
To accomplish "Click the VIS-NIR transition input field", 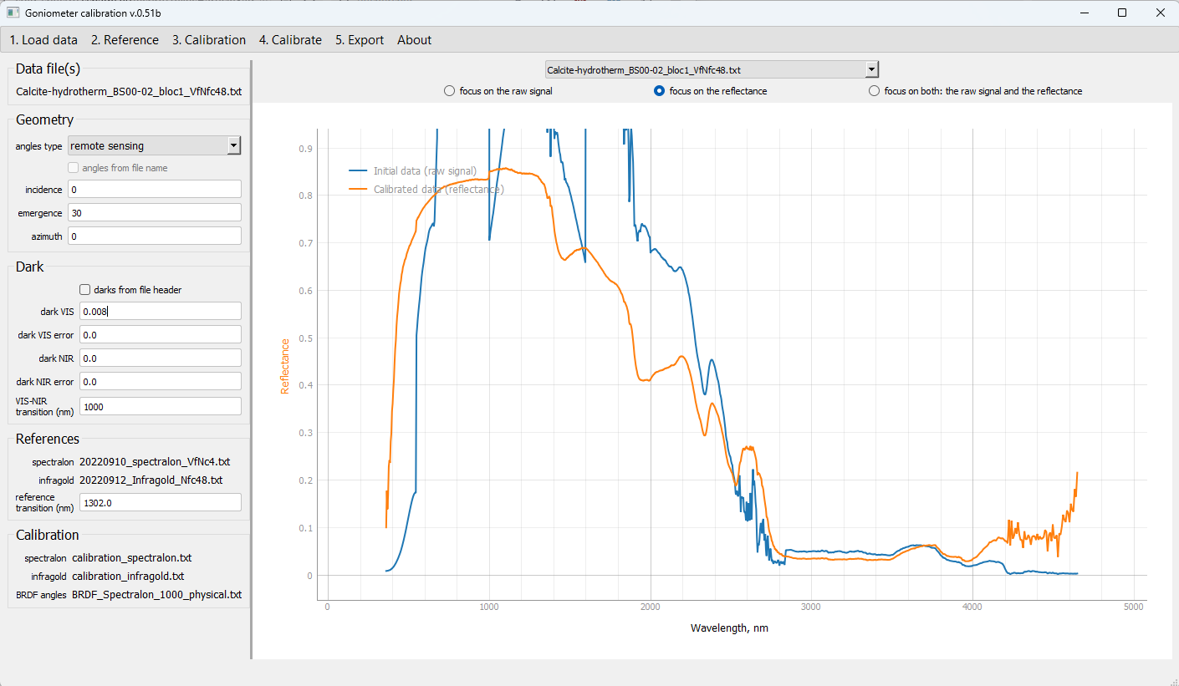I will [x=161, y=407].
